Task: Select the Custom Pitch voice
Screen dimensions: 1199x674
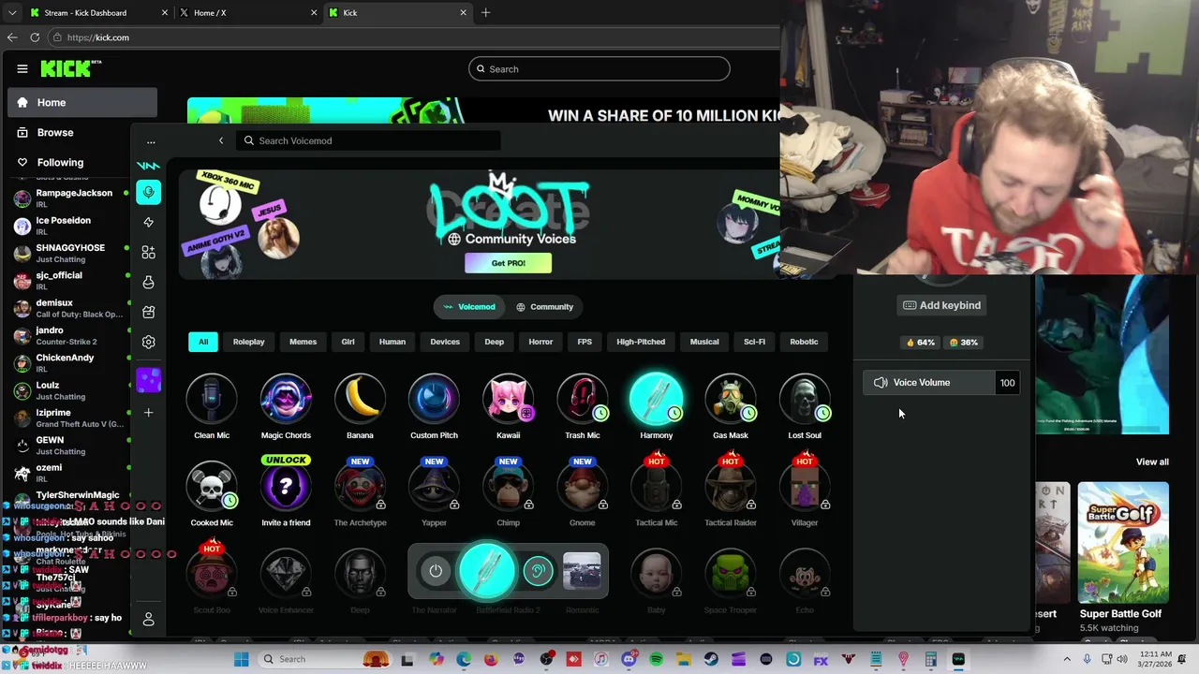Action: (434, 400)
